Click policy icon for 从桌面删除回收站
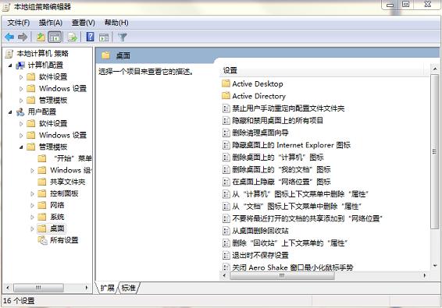 (x=226, y=231)
